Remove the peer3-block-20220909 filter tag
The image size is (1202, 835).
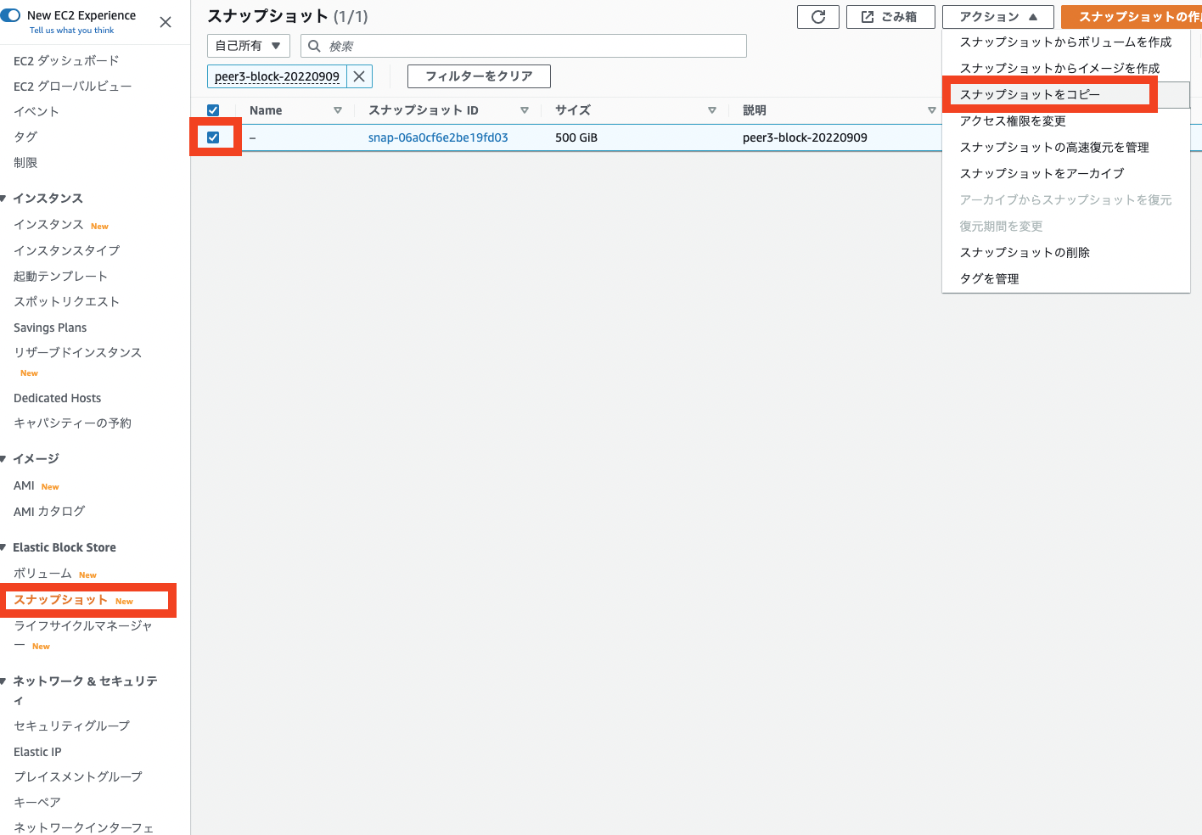click(359, 76)
